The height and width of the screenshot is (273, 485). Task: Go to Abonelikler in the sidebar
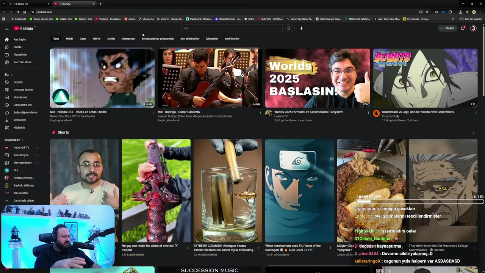coord(20,55)
